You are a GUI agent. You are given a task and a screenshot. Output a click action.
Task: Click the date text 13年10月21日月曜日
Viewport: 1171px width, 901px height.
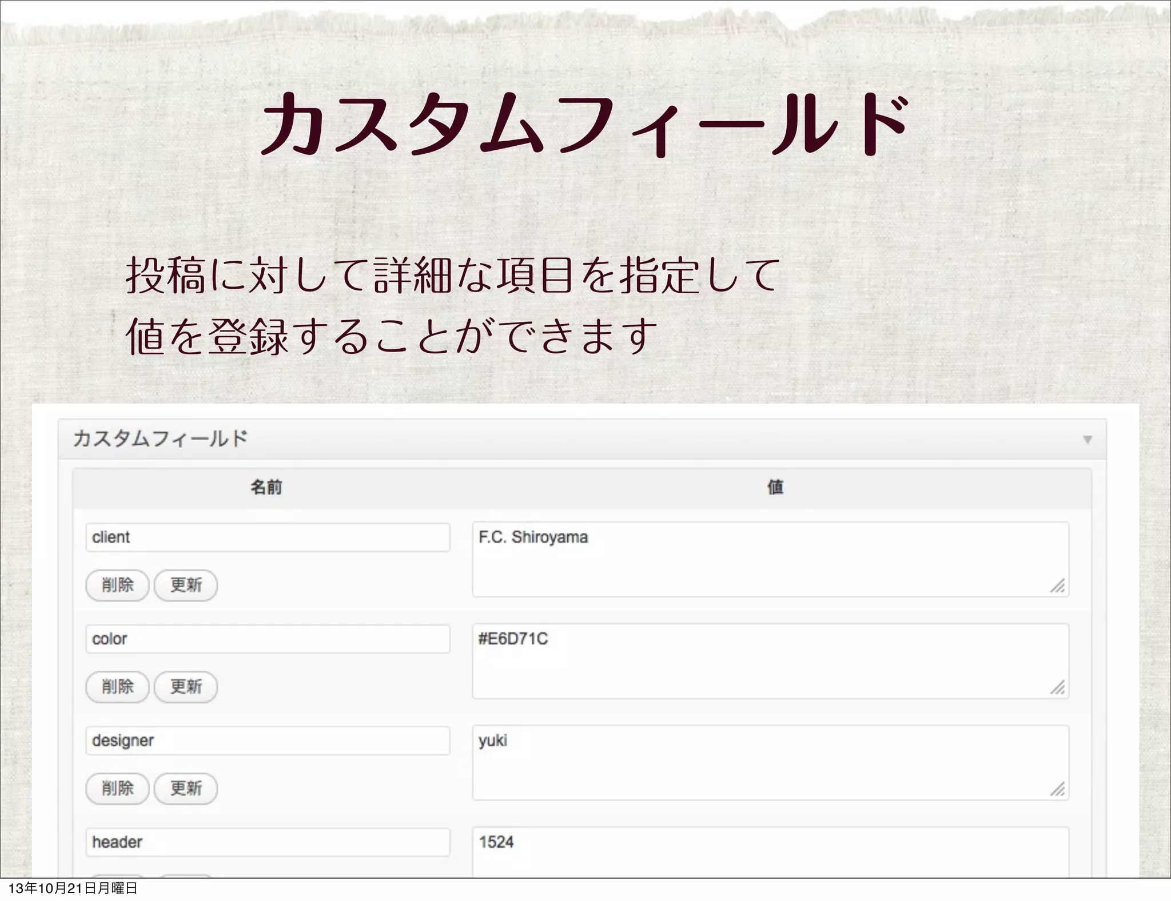73,888
